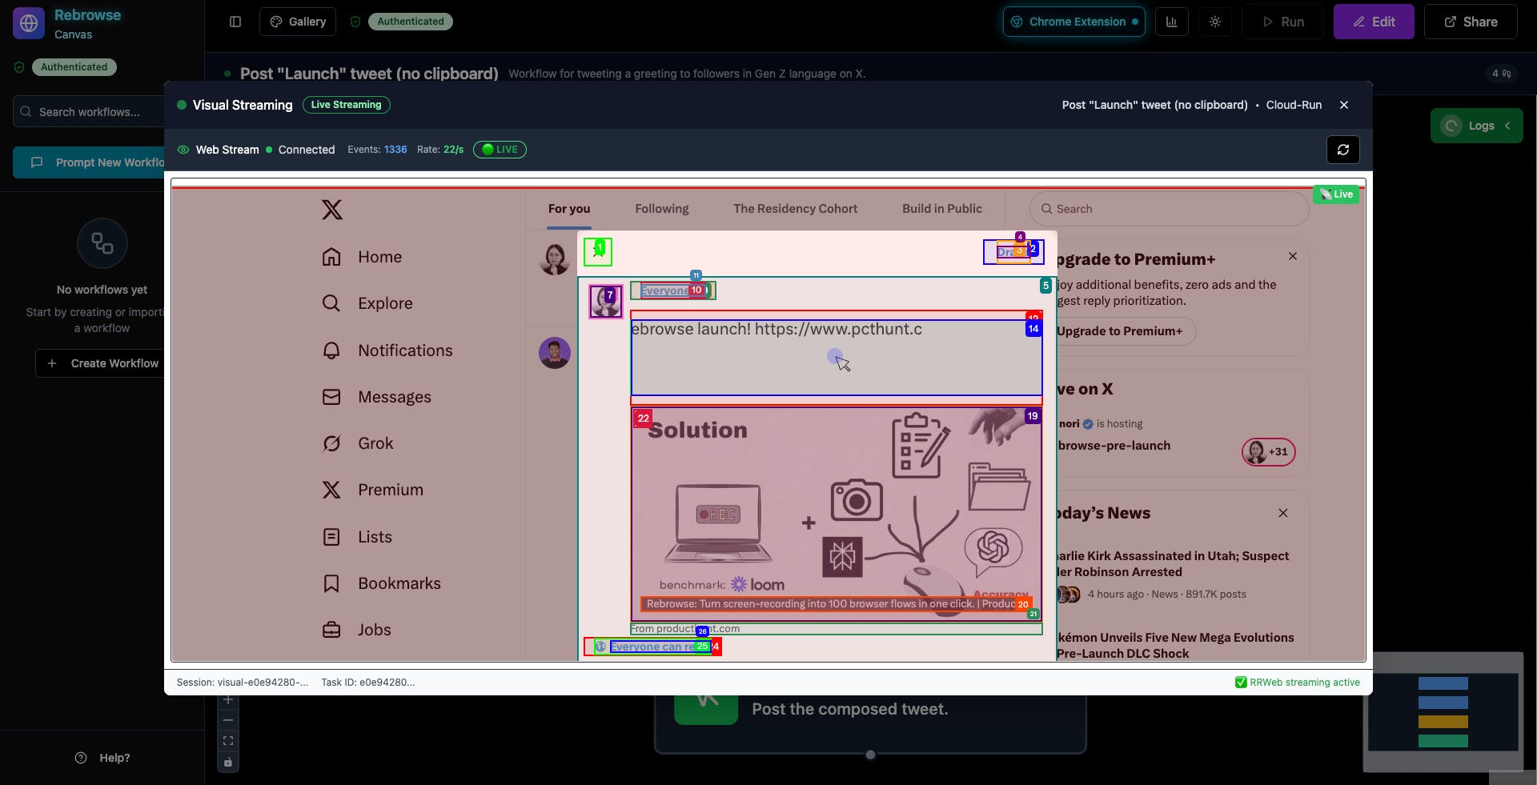Image resolution: width=1537 pixels, height=785 pixels.
Task: Open Jobs in X navigation
Action: click(x=356, y=630)
